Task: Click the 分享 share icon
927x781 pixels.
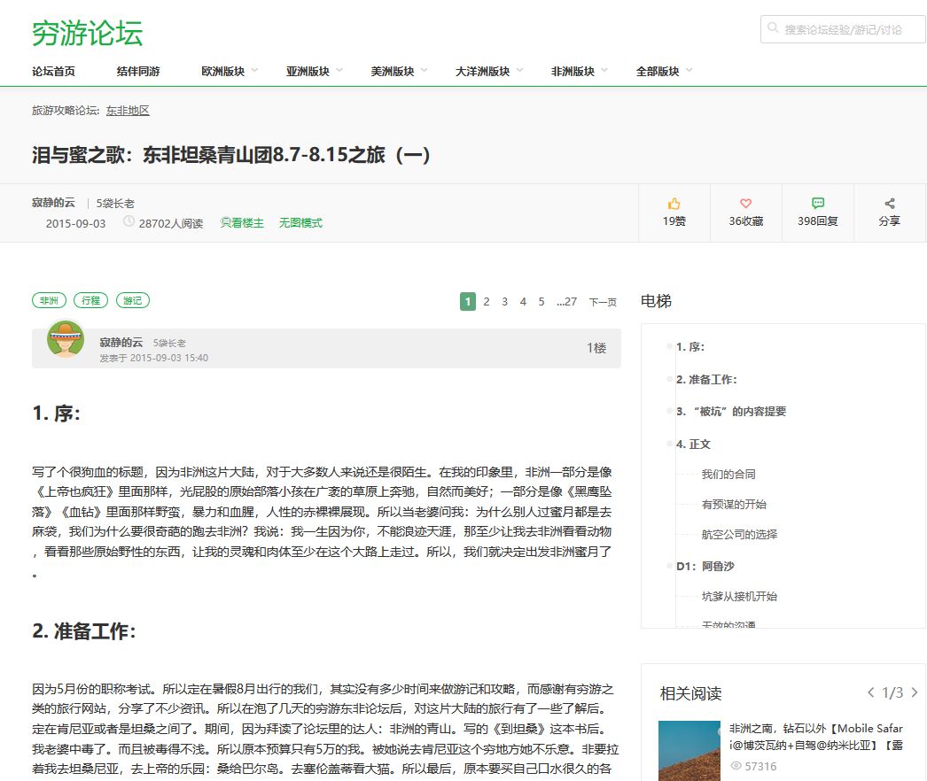Action: (x=889, y=205)
